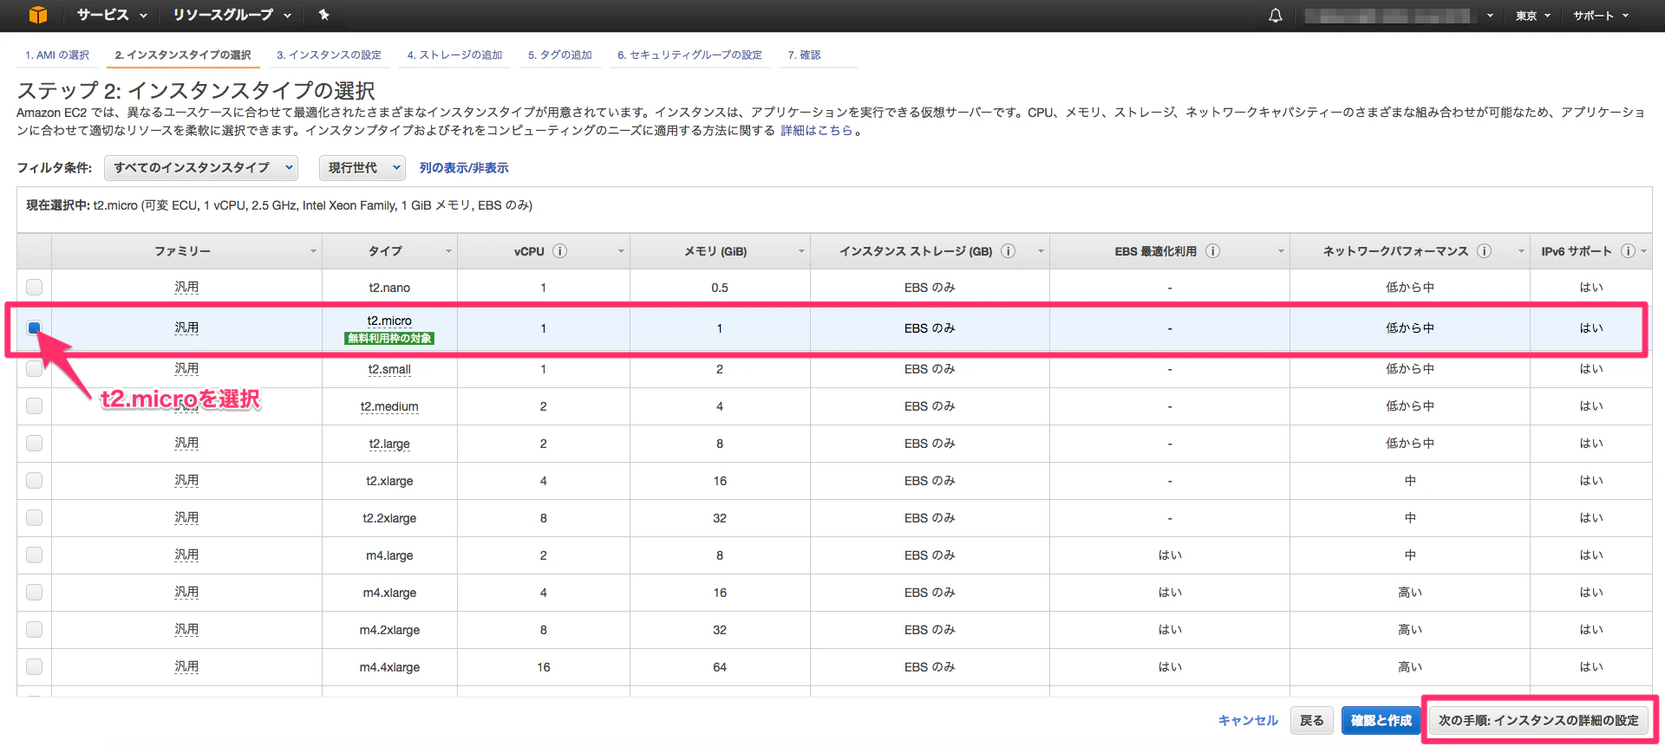Click info icon beside IPv6 サポート header
The height and width of the screenshot is (746, 1665).
(x=1628, y=251)
